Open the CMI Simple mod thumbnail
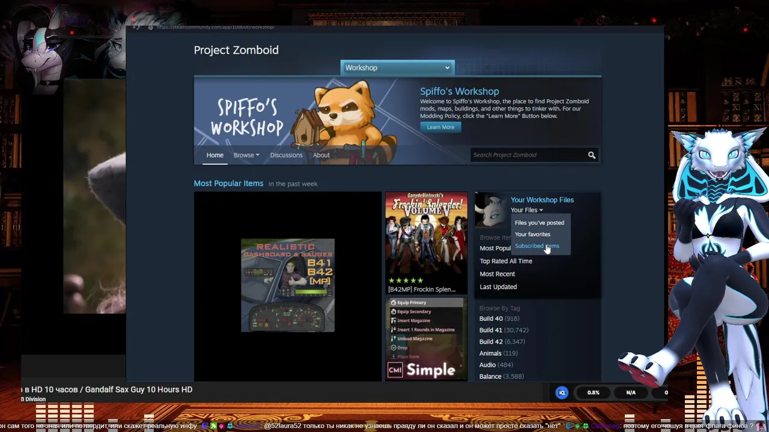This screenshot has height=432, width=769. pos(426,339)
